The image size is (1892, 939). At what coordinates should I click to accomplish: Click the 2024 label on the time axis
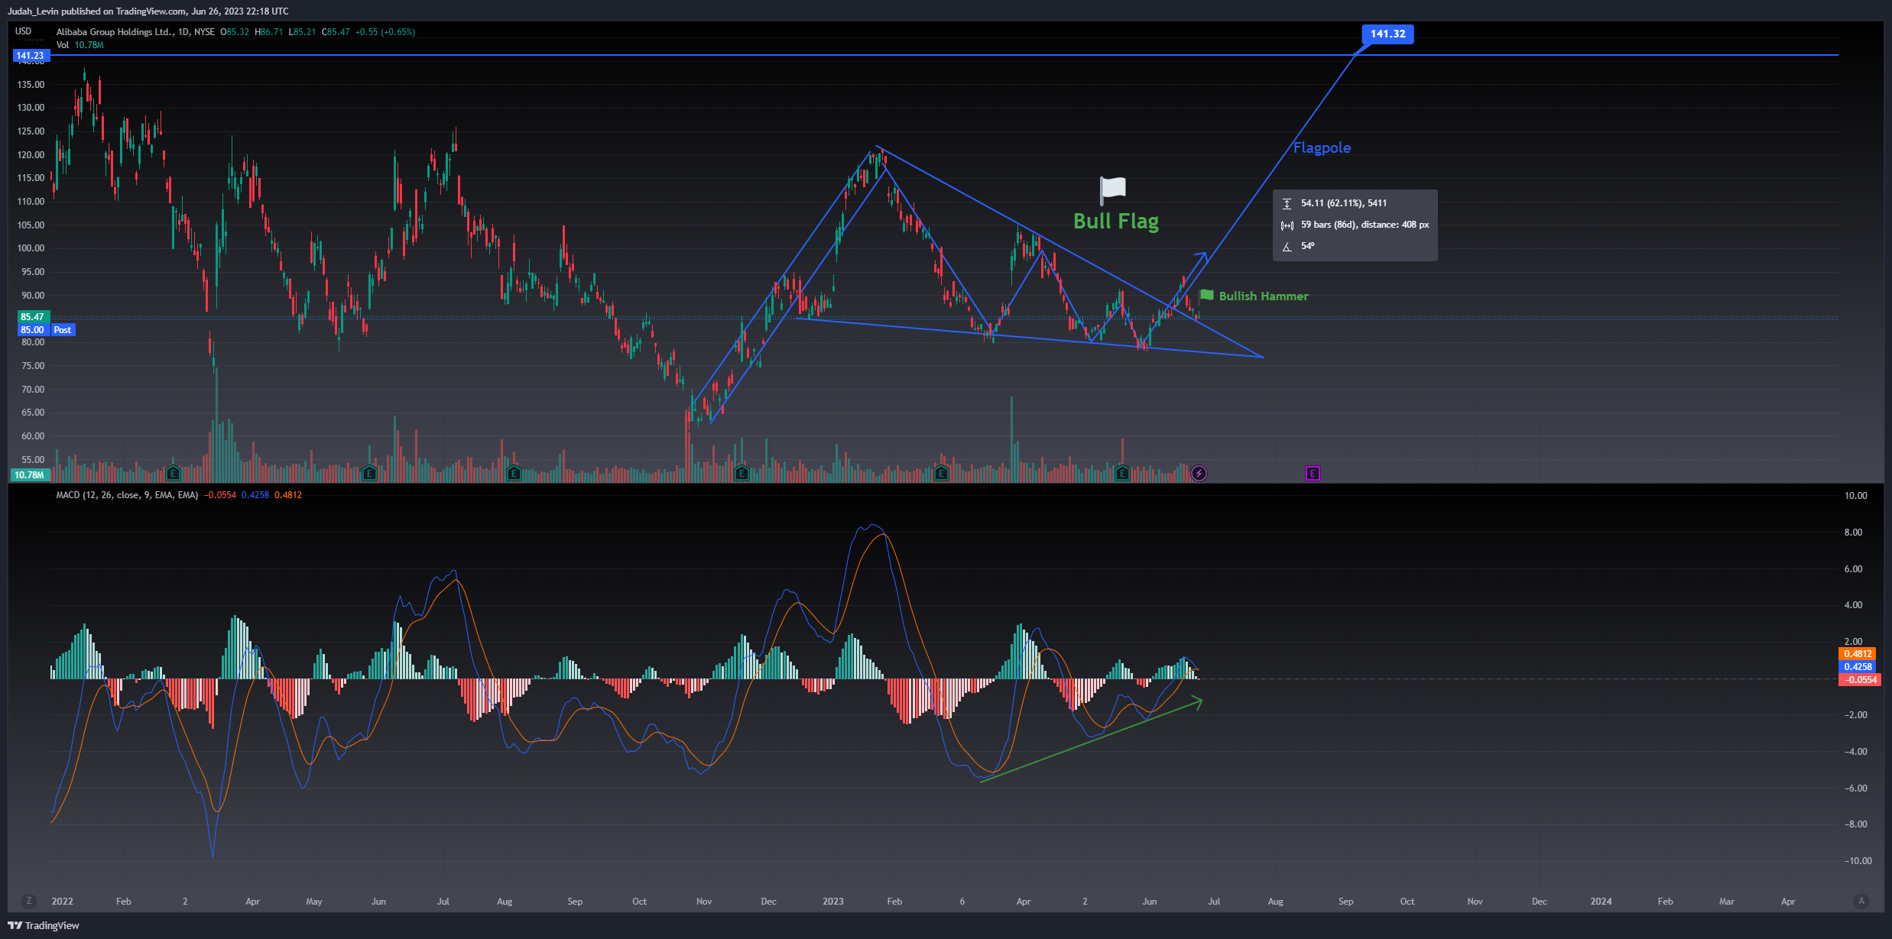click(1601, 902)
